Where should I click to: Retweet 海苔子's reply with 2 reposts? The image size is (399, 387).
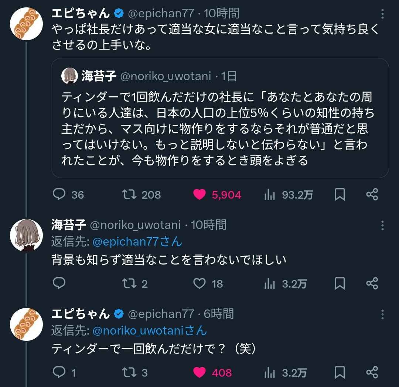click(x=129, y=284)
